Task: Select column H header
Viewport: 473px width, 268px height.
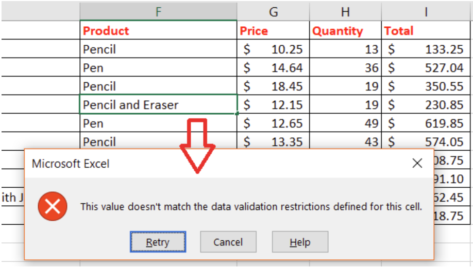Action: pyautogui.click(x=345, y=10)
